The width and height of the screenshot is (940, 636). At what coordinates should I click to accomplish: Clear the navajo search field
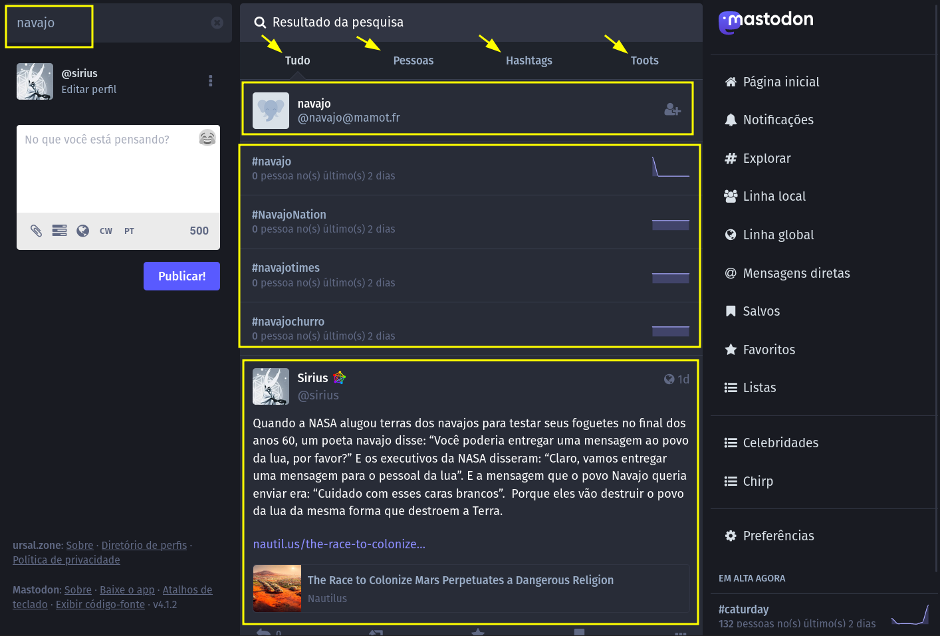217,23
